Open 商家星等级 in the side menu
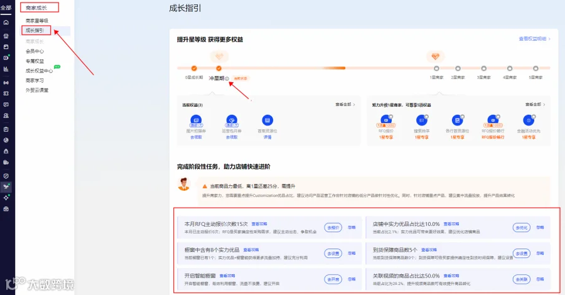This screenshot has width=565, height=295. 37,21
